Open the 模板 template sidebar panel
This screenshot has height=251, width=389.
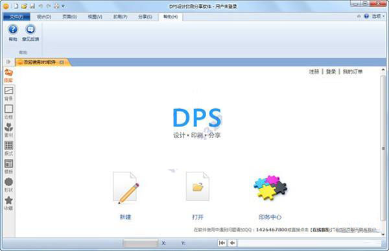click(8, 167)
